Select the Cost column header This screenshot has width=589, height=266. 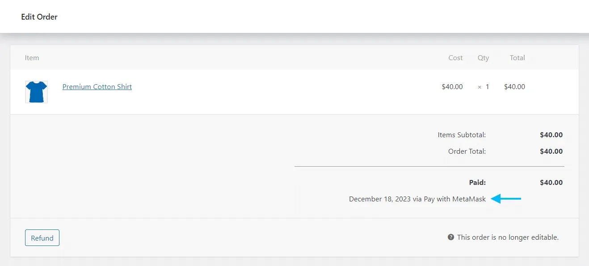pos(455,57)
